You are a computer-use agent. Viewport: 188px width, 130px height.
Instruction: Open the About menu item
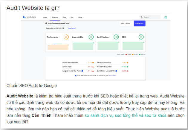80,17
